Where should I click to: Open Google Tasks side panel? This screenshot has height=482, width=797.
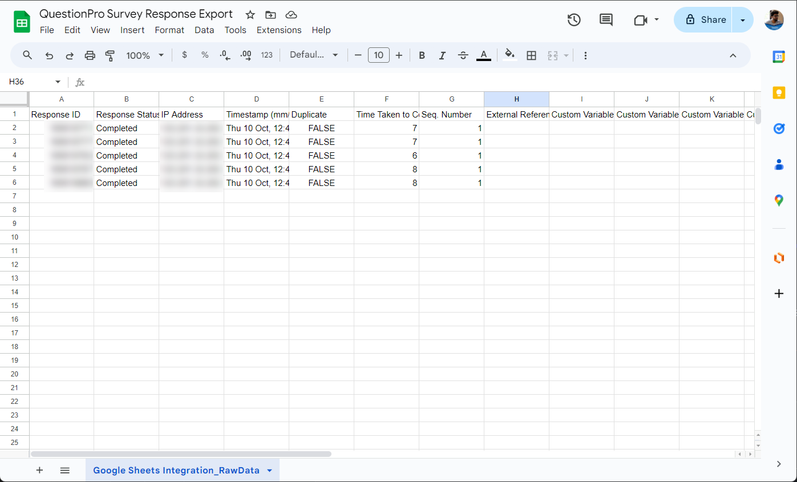tap(779, 129)
